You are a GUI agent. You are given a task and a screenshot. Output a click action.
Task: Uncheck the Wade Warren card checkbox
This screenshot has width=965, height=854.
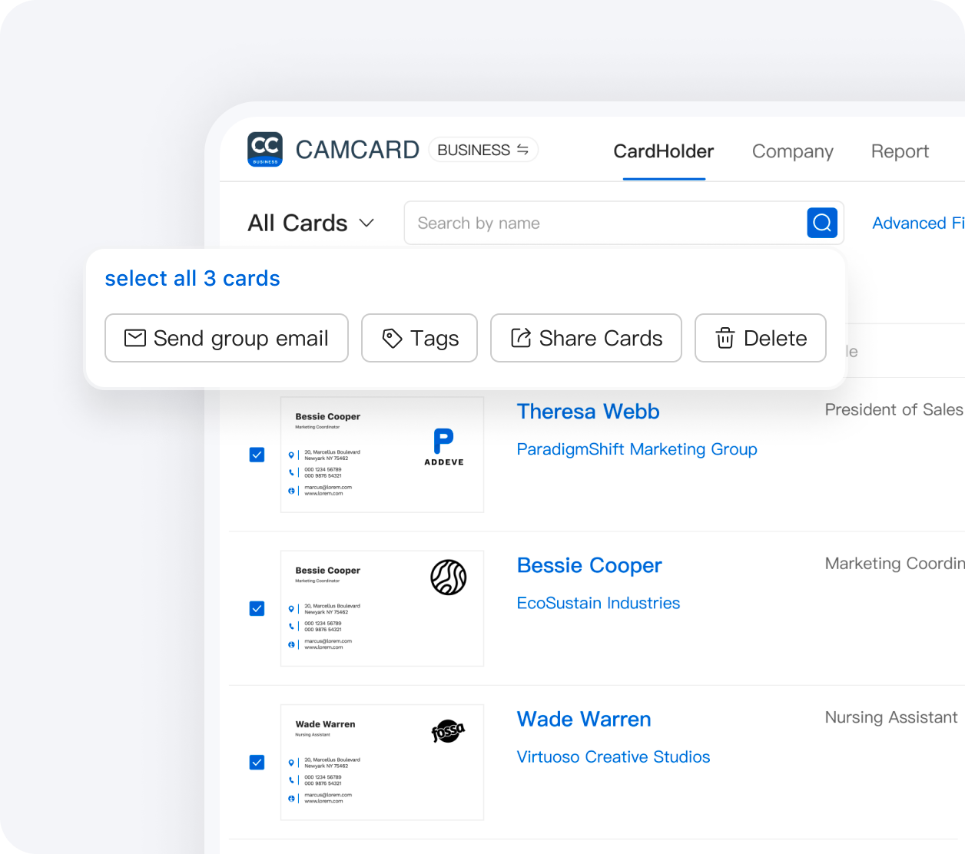pyautogui.click(x=257, y=762)
